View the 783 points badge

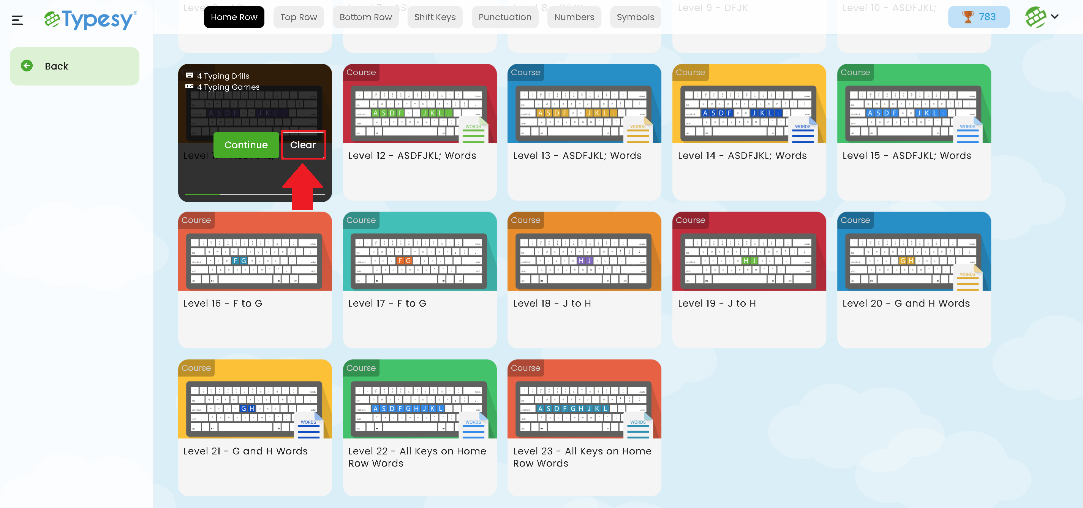pyautogui.click(x=978, y=17)
